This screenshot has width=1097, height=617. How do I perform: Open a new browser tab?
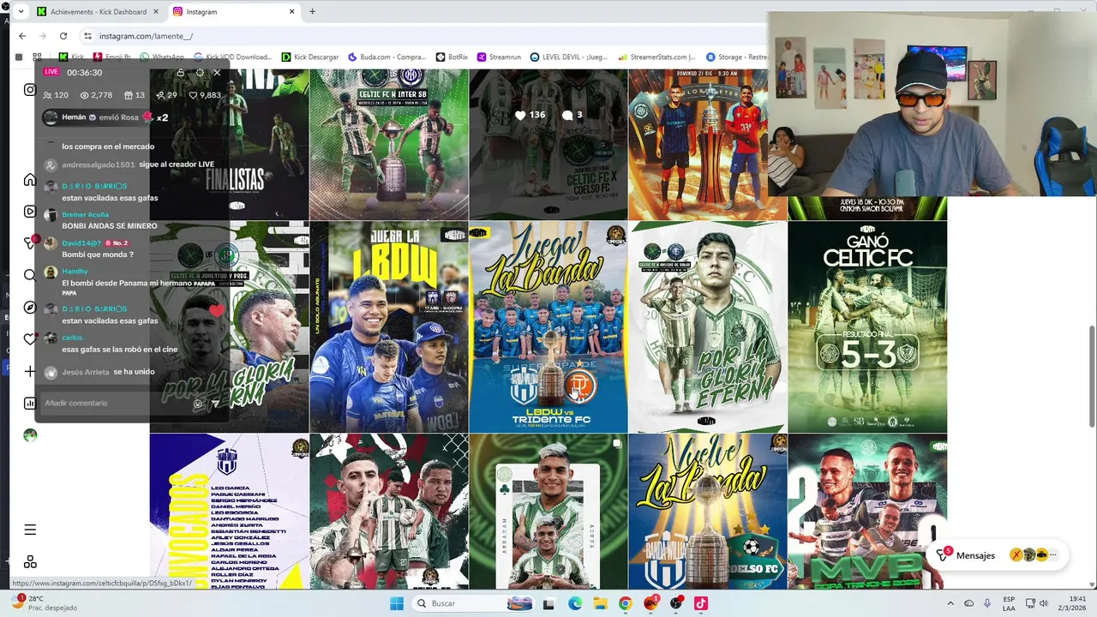pyautogui.click(x=312, y=12)
